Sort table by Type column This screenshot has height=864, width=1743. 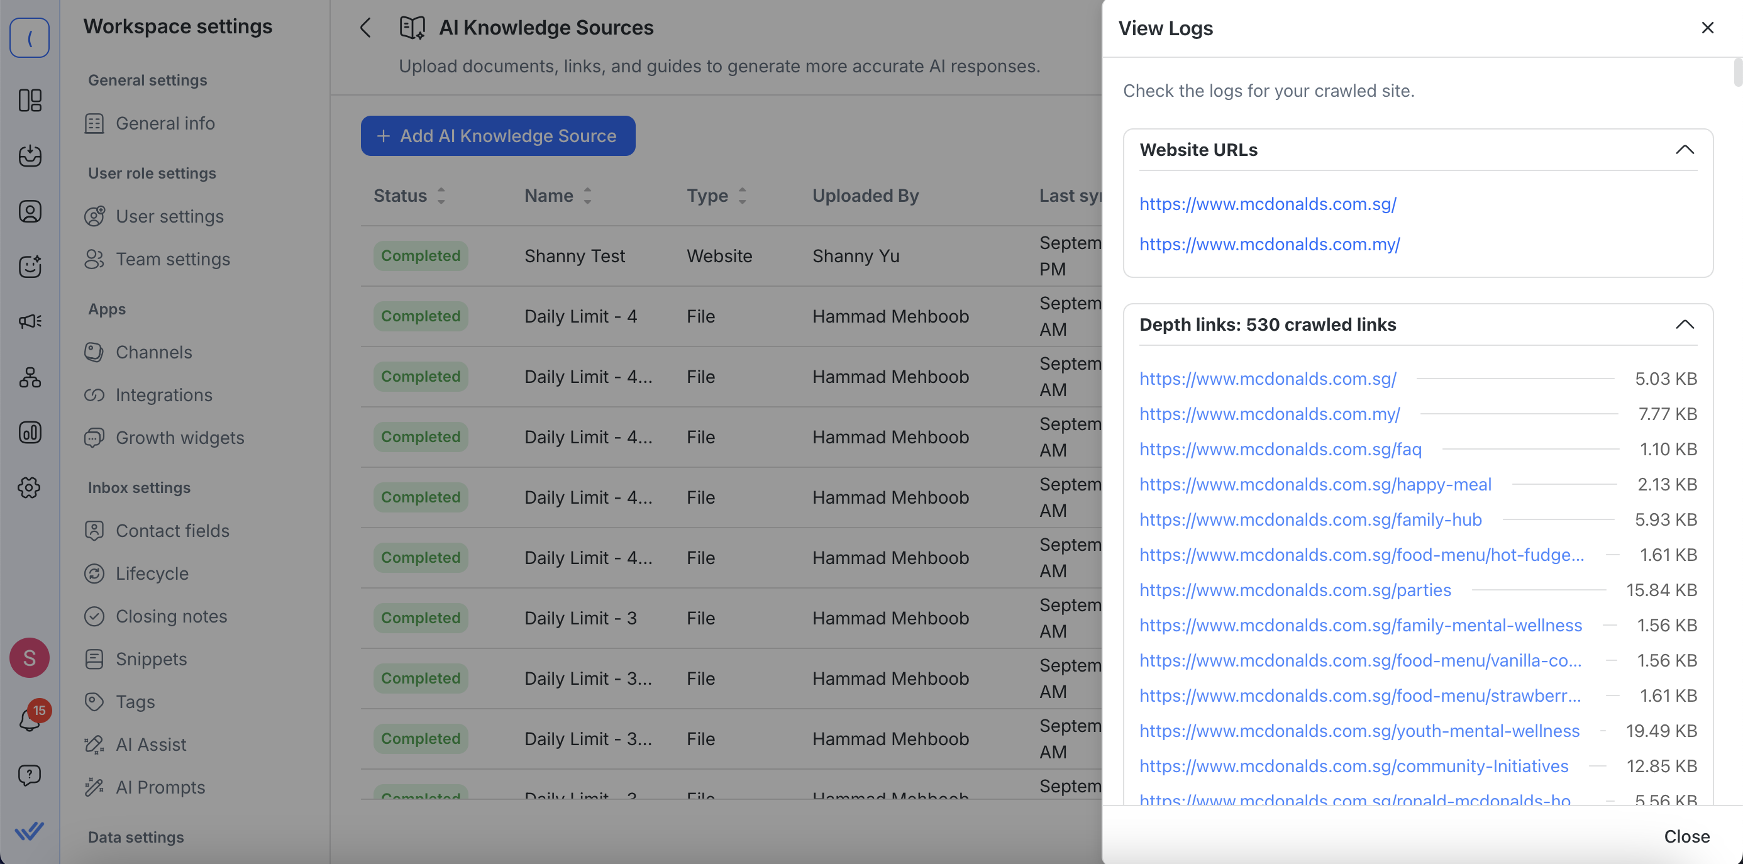[742, 196]
